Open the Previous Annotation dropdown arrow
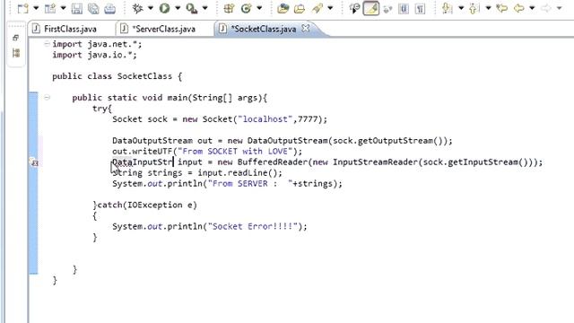 pos(488,8)
